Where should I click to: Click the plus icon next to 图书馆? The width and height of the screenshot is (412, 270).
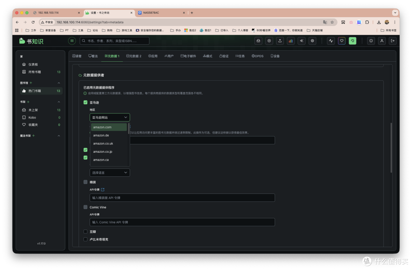tap(31, 83)
